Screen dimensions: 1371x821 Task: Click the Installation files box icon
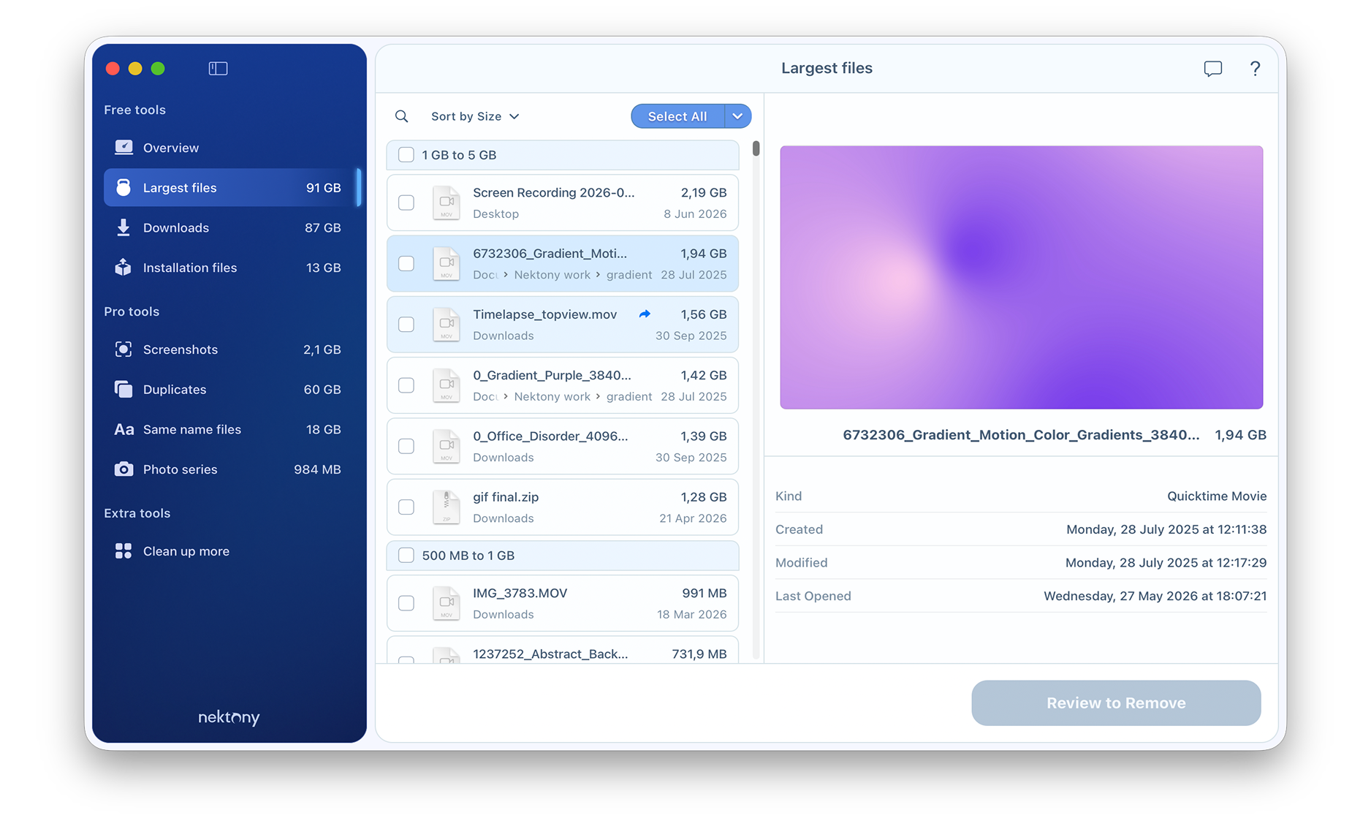tap(124, 268)
